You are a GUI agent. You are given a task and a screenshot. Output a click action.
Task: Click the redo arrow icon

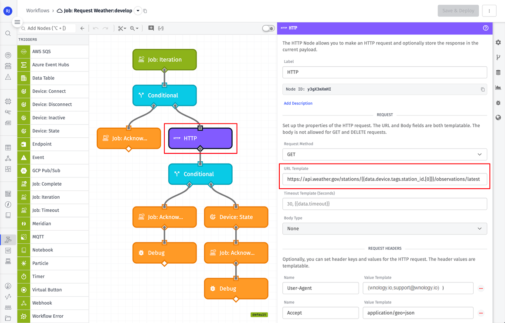pyautogui.click(x=105, y=28)
